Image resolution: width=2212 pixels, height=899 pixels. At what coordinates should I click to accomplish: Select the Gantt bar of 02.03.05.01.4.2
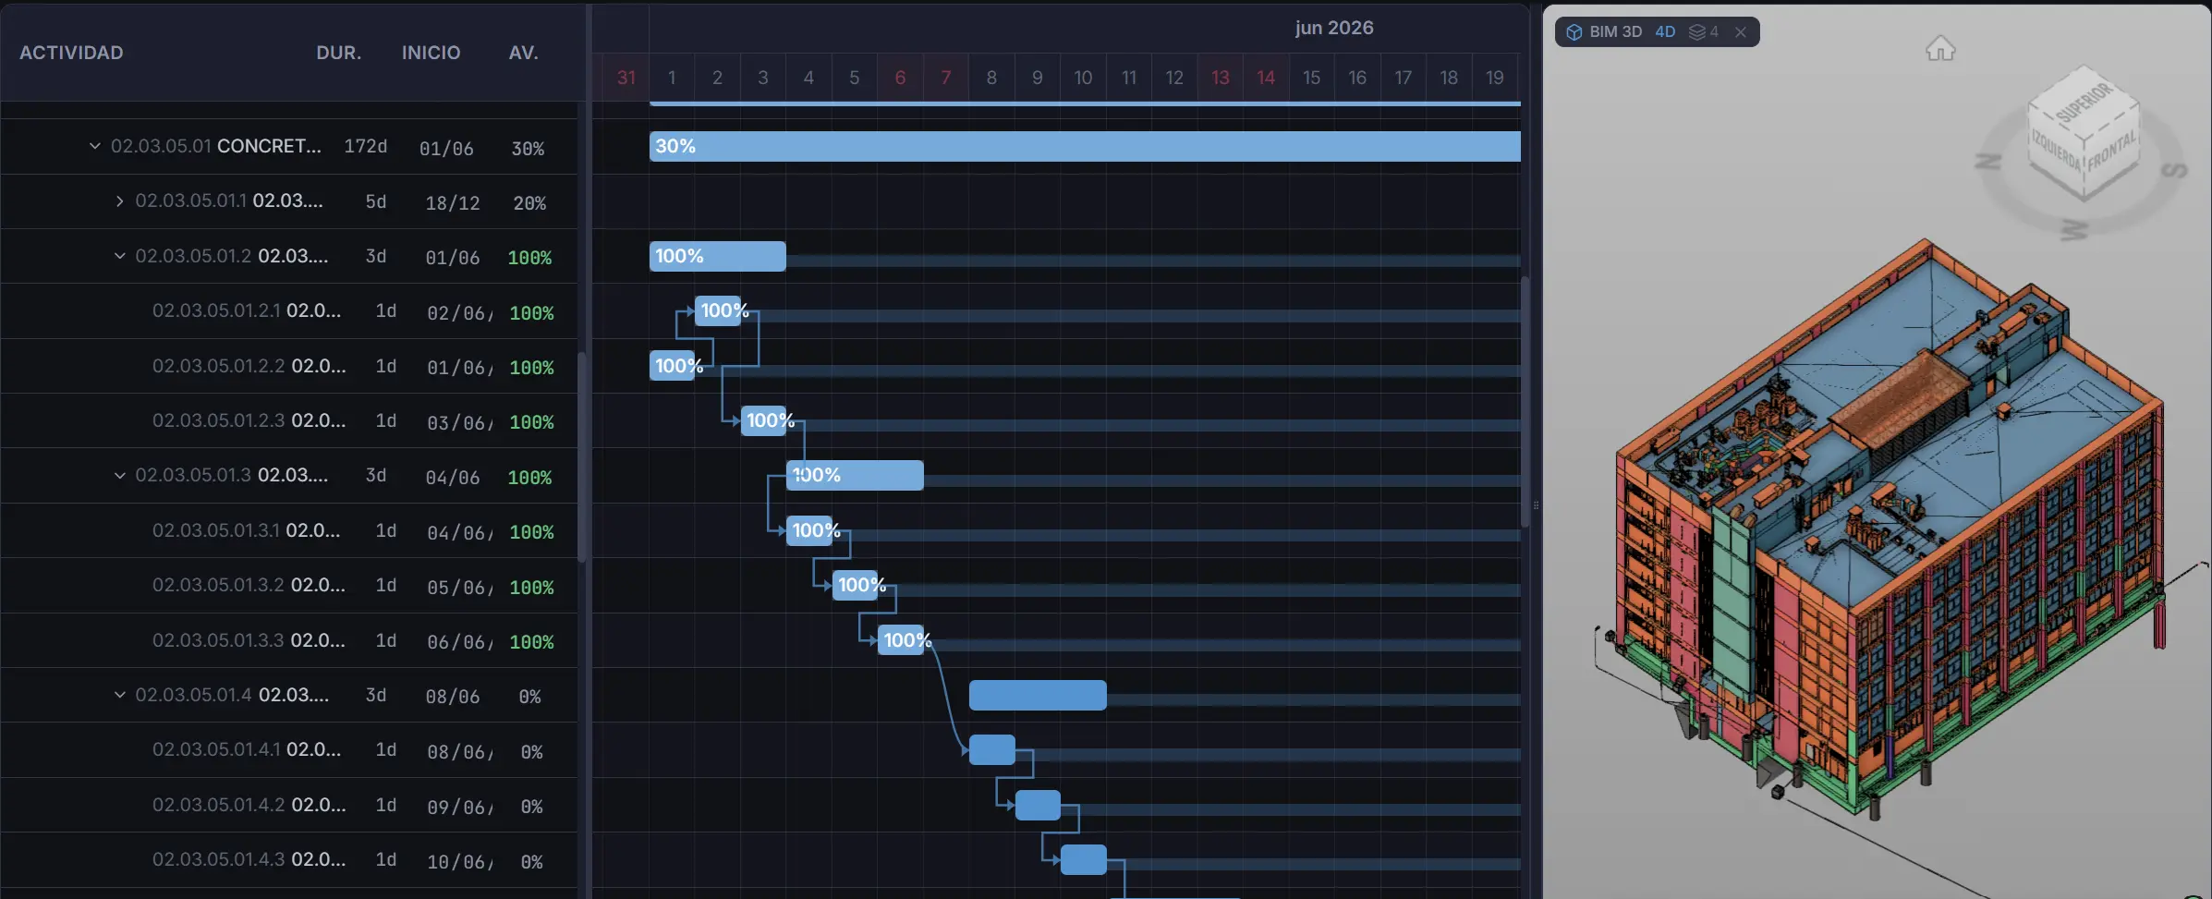click(x=1038, y=805)
